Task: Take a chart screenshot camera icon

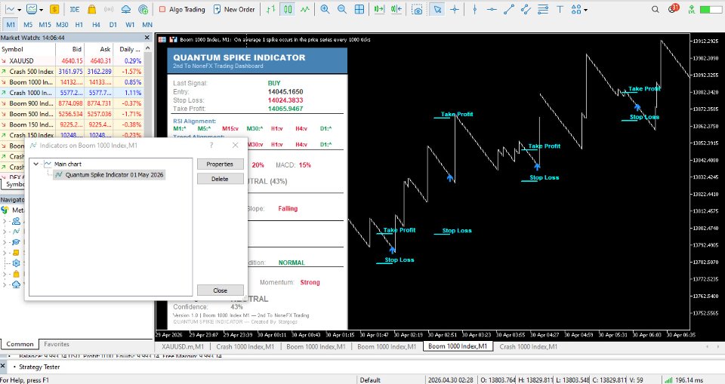Action: tap(417, 9)
